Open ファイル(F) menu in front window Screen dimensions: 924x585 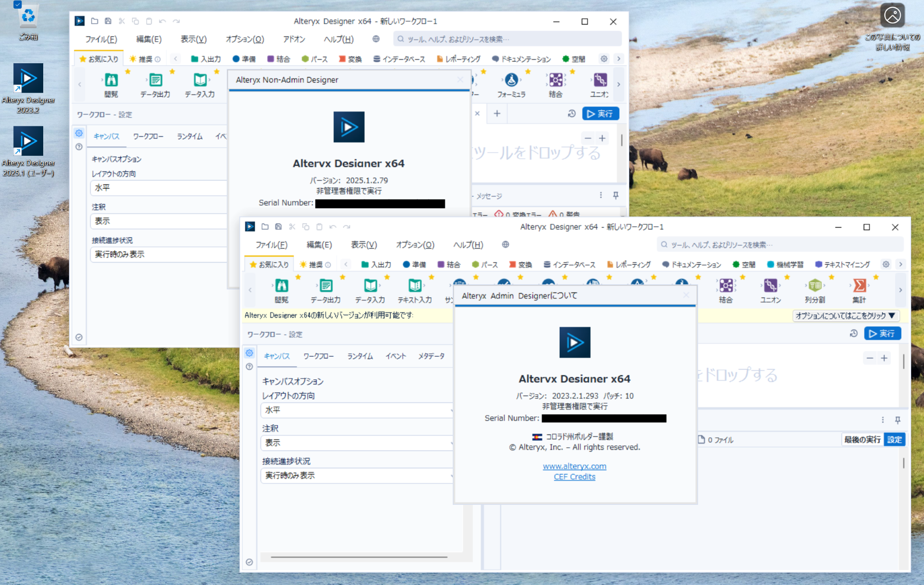pos(272,245)
